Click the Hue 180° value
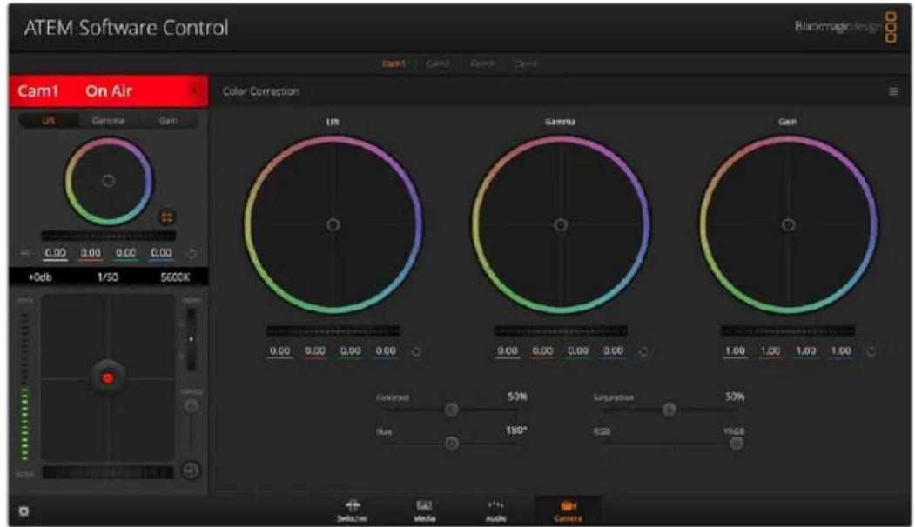 (516, 430)
